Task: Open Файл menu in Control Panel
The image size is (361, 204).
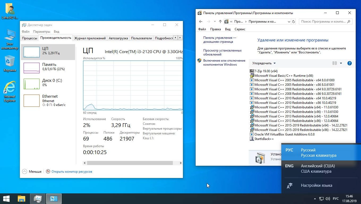Action: tap(202, 29)
